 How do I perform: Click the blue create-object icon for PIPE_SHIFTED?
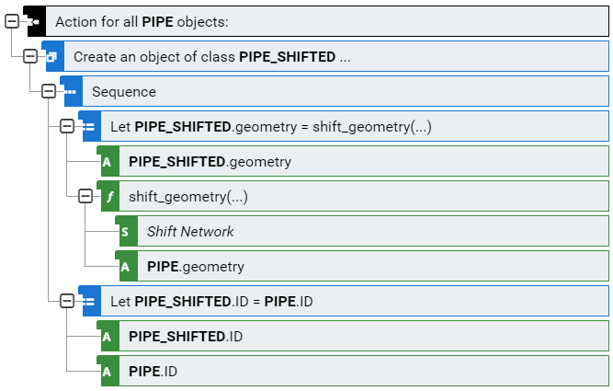point(52,57)
